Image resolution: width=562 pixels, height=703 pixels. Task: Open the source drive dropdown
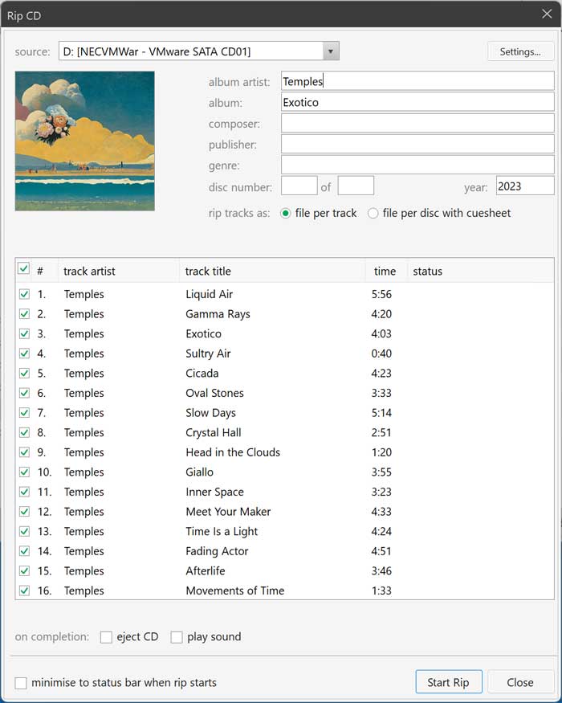330,50
